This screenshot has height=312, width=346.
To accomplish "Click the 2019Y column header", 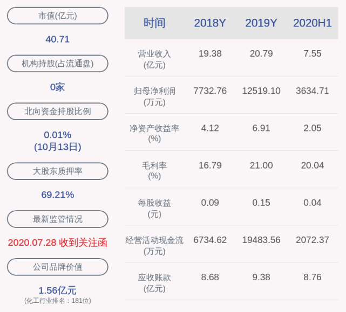I will pyautogui.click(x=261, y=23).
